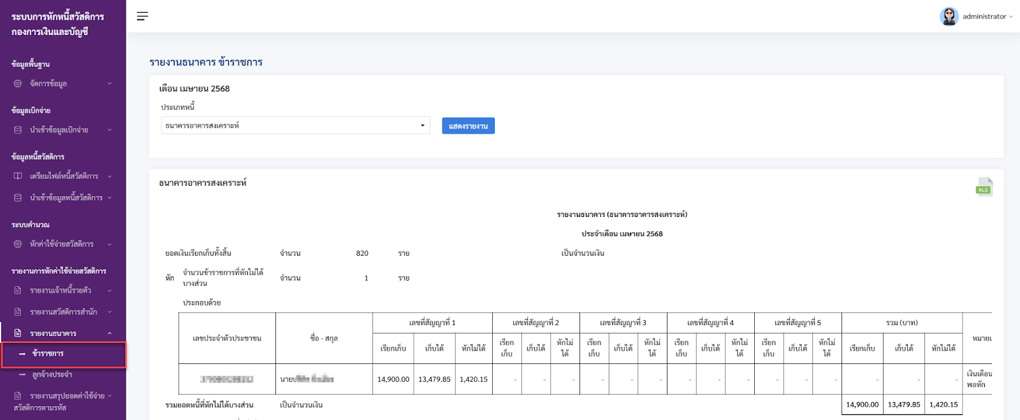This screenshot has width=1020, height=420.
Task: Click value 820 total count
Action: click(x=362, y=253)
